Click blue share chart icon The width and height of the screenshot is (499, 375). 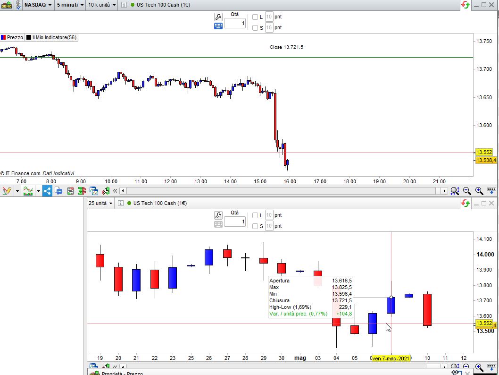(x=48, y=191)
